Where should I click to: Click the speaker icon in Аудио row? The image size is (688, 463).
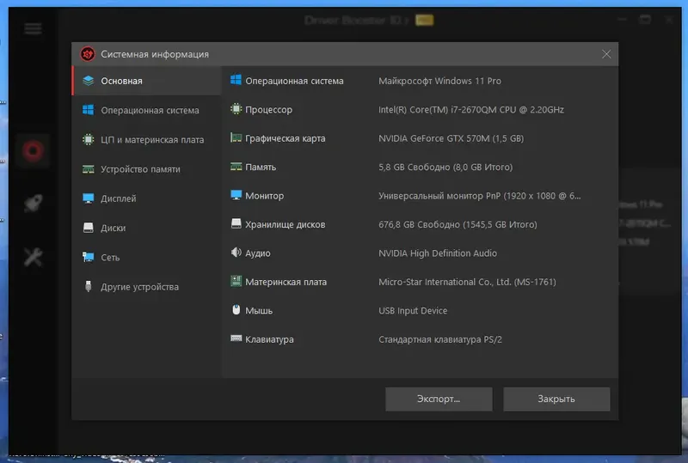[236, 252]
